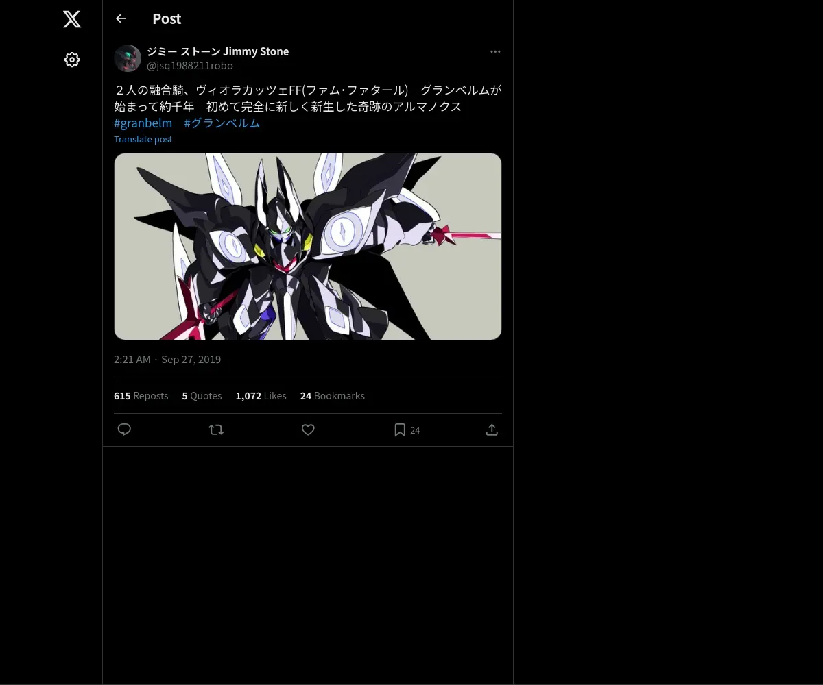This screenshot has width=823, height=685.
Task: Click the reply speech bubble icon
Action: [124, 429]
